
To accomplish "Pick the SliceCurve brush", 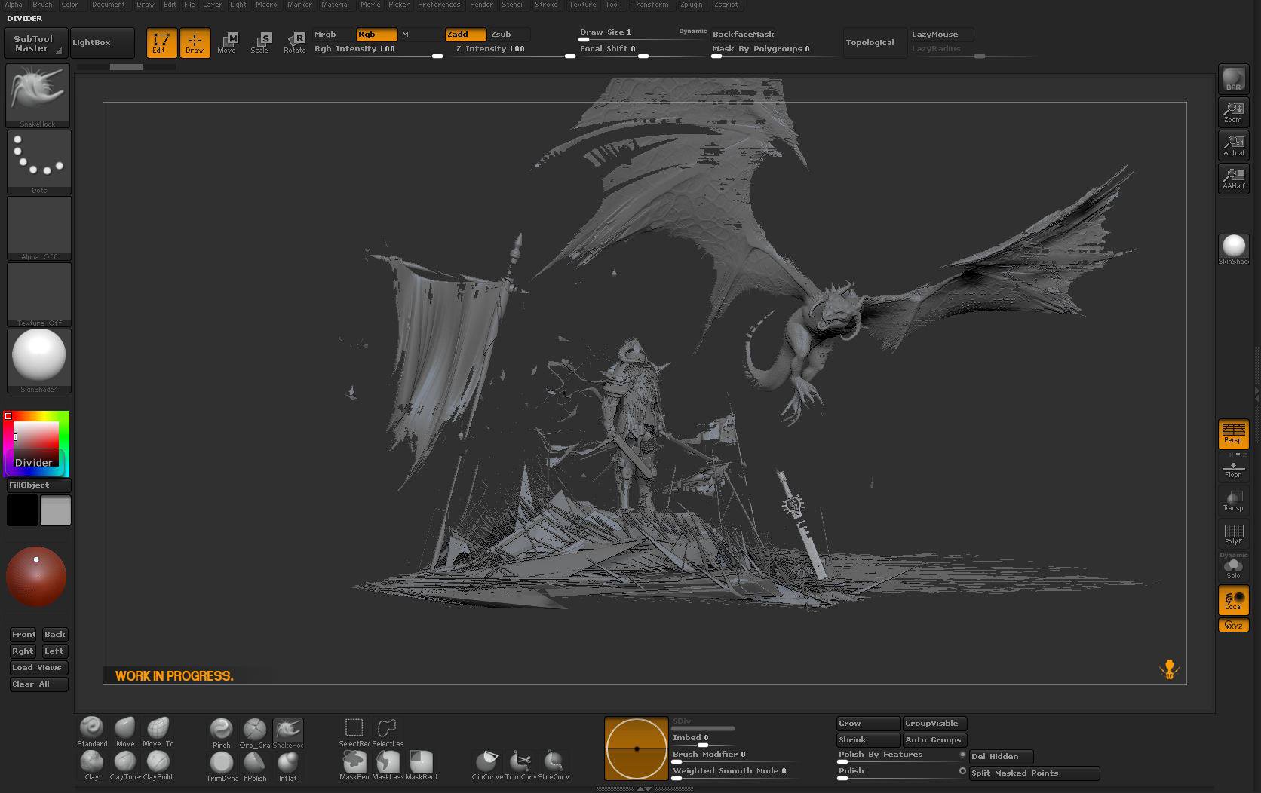I will click(x=554, y=764).
